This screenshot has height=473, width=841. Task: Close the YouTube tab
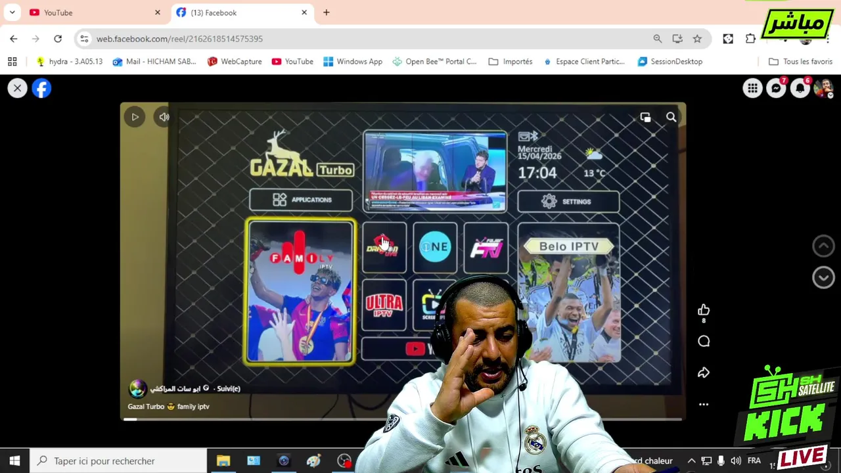pyautogui.click(x=157, y=12)
